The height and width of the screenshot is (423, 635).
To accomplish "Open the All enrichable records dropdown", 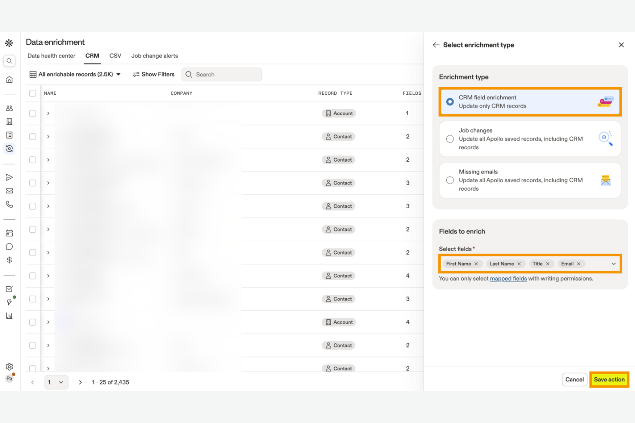I will pyautogui.click(x=75, y=74).
